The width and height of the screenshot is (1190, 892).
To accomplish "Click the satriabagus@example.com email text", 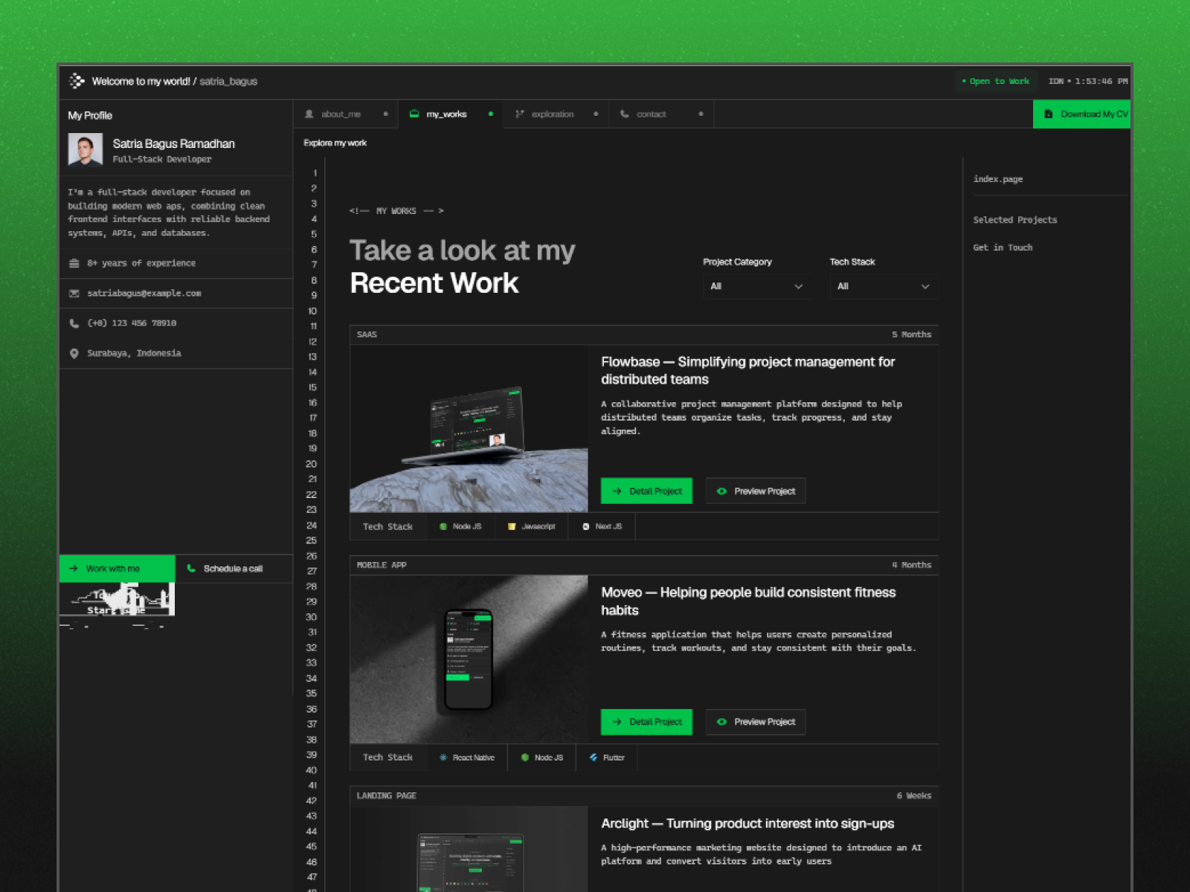I will pos(144,294).
